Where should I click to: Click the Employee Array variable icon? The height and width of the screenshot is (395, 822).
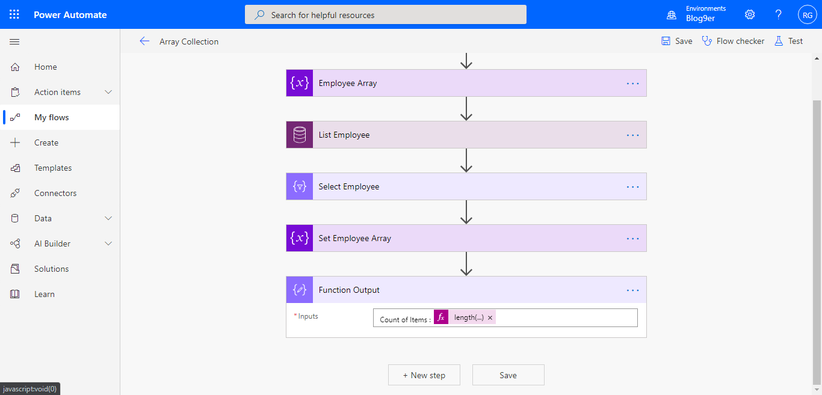[300, 83]
